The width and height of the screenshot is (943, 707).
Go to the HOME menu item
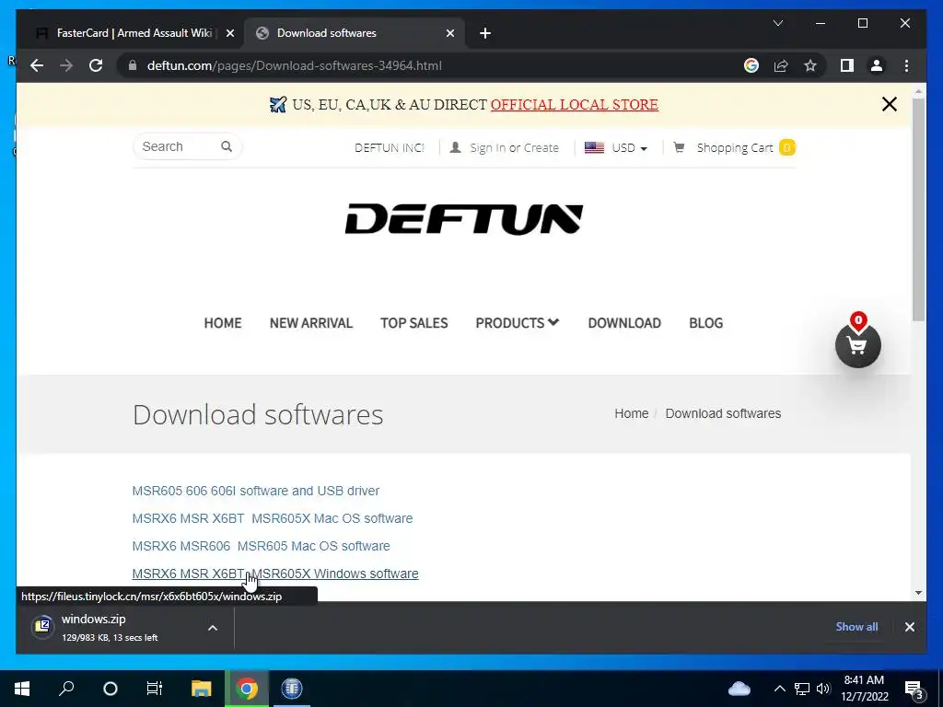click(x=223, y=323)
